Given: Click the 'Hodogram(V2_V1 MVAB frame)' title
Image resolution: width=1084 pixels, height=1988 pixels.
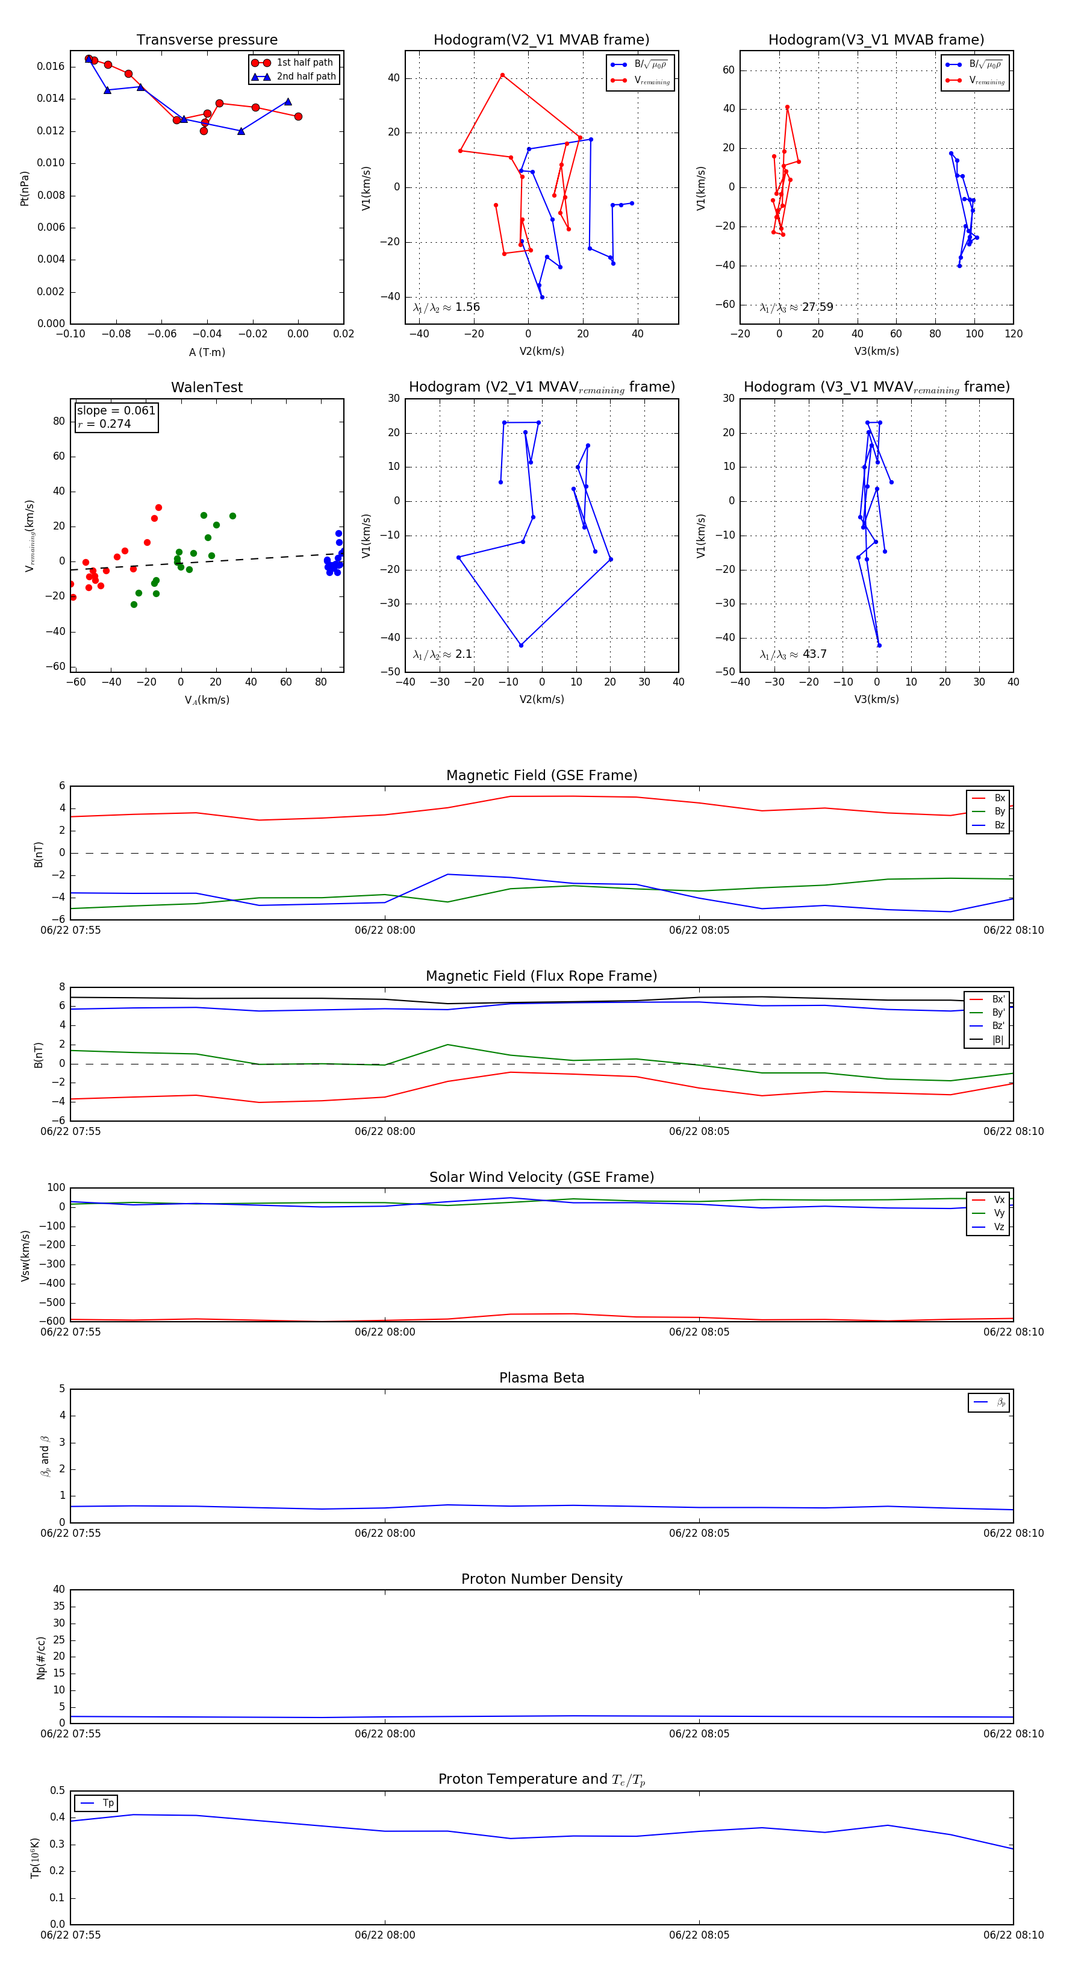Looking at the screenshot, I should point(541,40).
